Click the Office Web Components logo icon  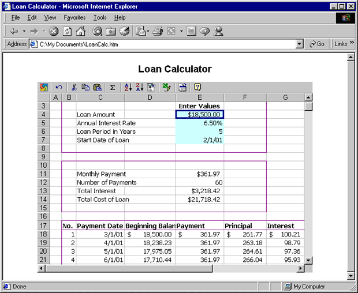click(44, 87)
